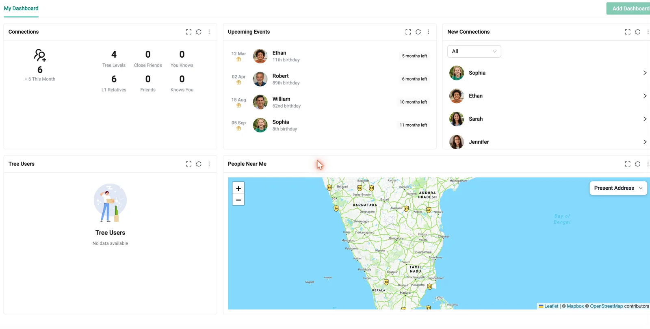Click the Tree Users empty-state illustration
Screen dimensions: 650x329
[x=110, y=203]
